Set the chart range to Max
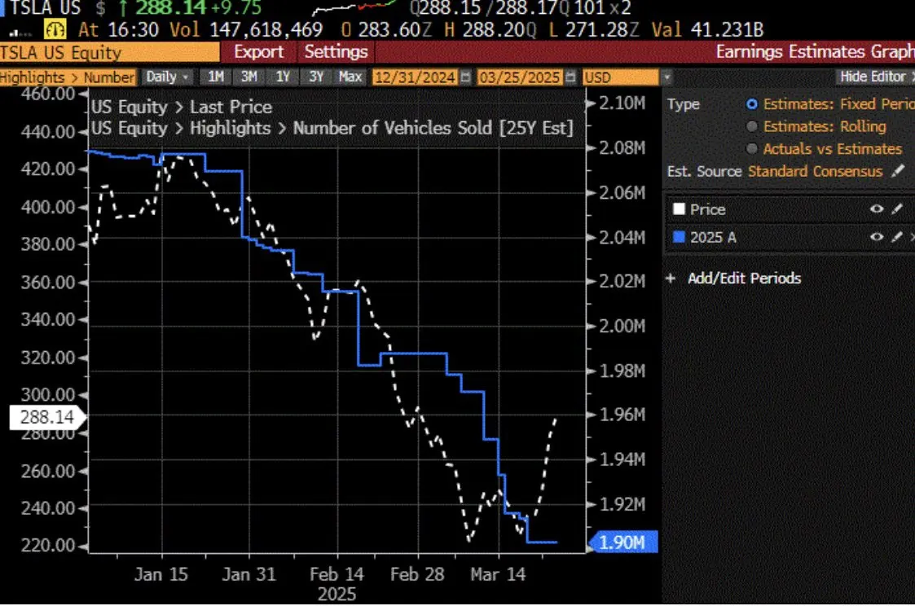Screen dimensions: 915x606 click(350, 77)
